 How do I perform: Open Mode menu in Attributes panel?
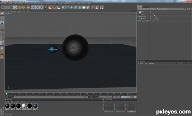click(141, 63)
